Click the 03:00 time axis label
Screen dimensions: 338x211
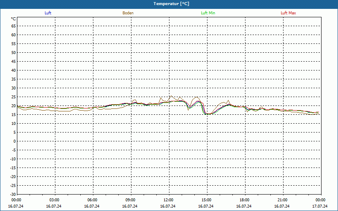(x=54, y=200)
